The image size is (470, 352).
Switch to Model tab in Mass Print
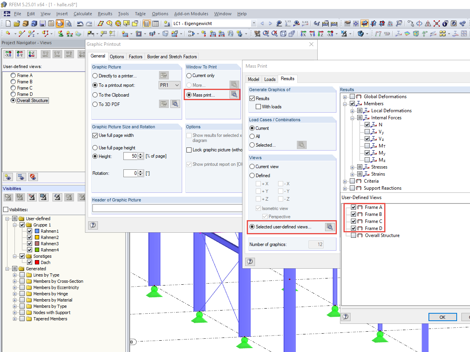(x=253, y=79)
